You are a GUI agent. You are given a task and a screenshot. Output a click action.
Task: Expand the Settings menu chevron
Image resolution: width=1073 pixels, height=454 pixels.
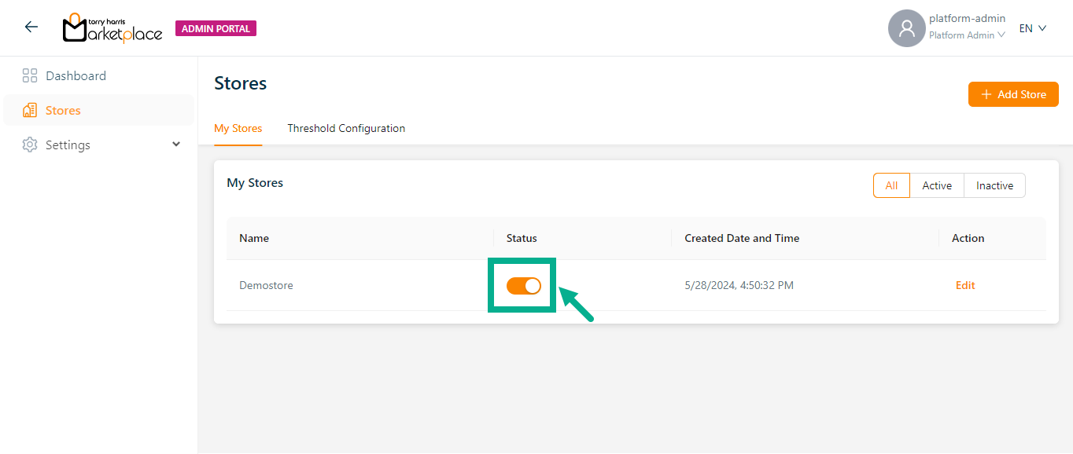(x=176, y=145)
